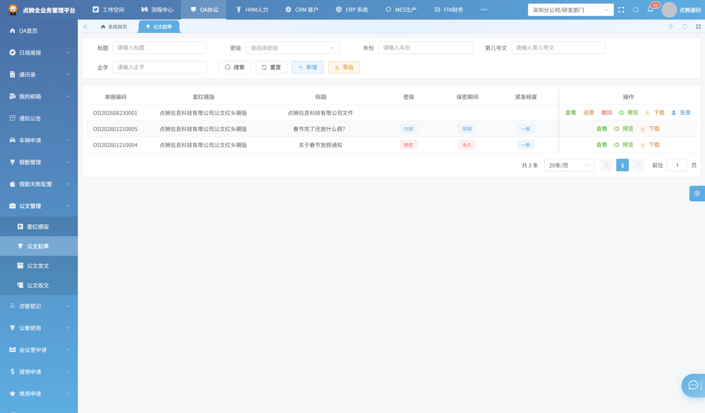The height and width of the screenshot is (413, 705).
Task: Expand the 车辆申请 sidebar menu
Action: pyautogui.click(x=39, y=140)
